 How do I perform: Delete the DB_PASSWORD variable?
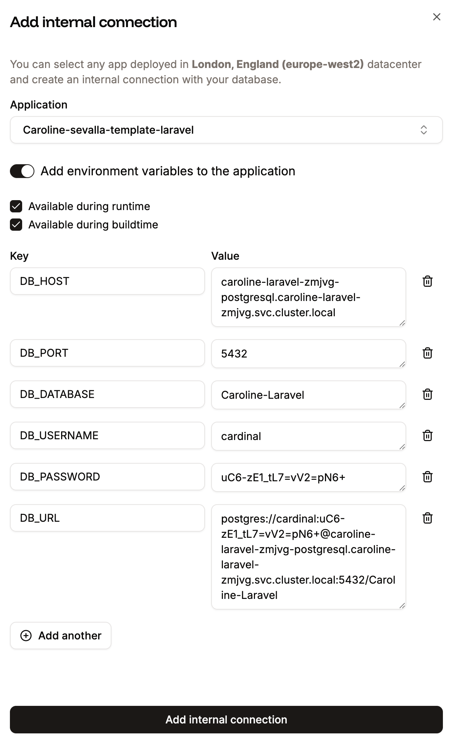428,477
